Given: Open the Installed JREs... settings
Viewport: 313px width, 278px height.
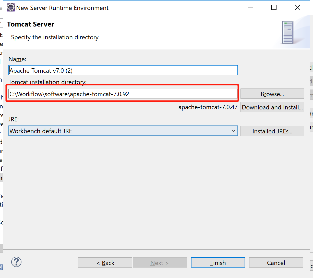Looking at the screenshot, I should [x=272, y=131].
